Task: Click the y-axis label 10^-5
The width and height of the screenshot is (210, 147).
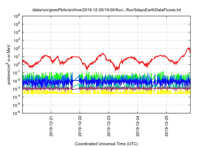Action: [x=16, y=105]
